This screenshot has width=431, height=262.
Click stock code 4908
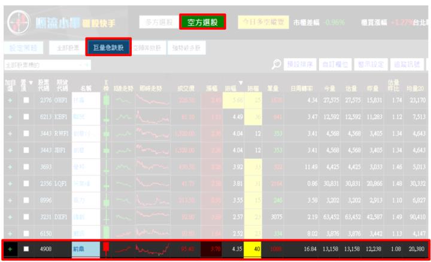pos(45,249)
